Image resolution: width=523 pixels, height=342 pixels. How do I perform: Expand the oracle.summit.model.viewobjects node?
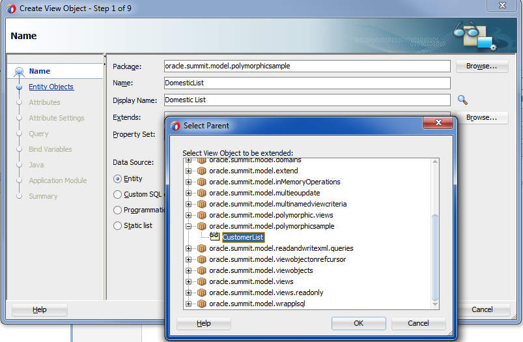point(188,270)
